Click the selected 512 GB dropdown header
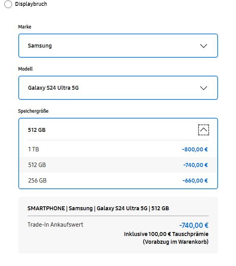 point(109,130)
